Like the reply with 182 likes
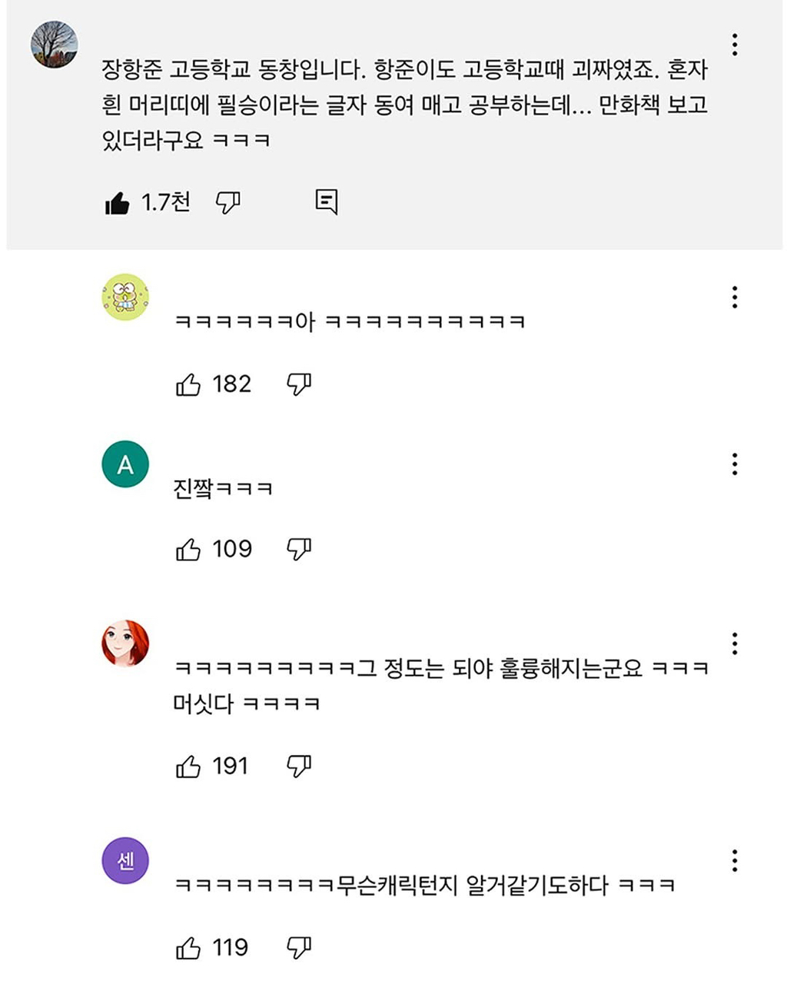787x984 pixels. pyautogui.click(x=188, y=384)
